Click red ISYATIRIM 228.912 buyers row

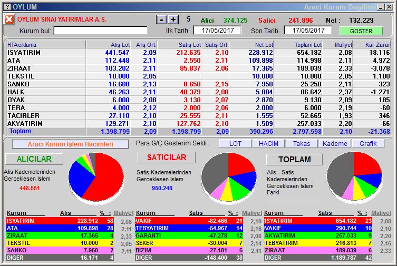[60, 221]
